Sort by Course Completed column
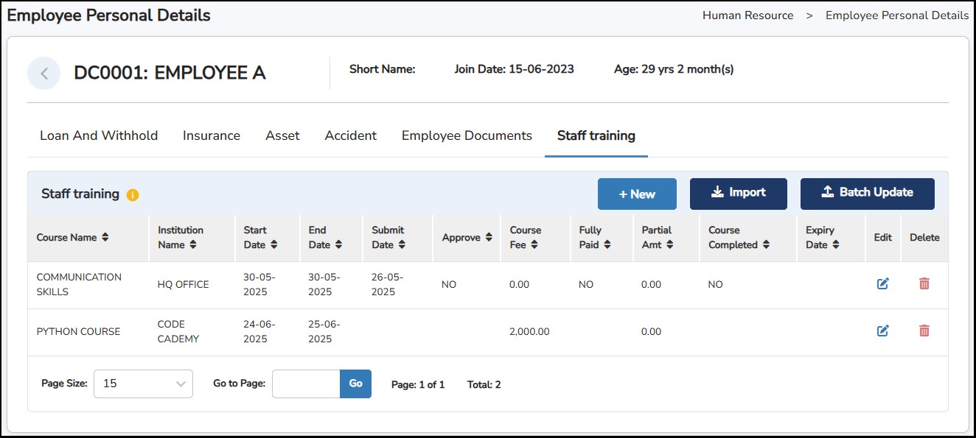Screen dimensions: 976x438 click(x=767, y=245)
